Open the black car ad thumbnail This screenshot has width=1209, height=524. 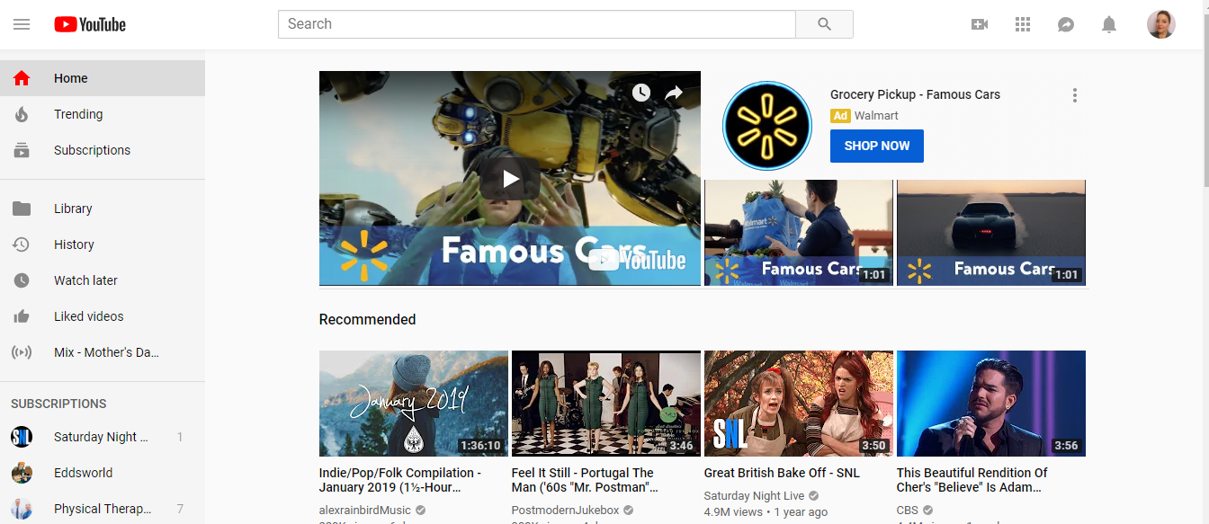tap(991, 233)
